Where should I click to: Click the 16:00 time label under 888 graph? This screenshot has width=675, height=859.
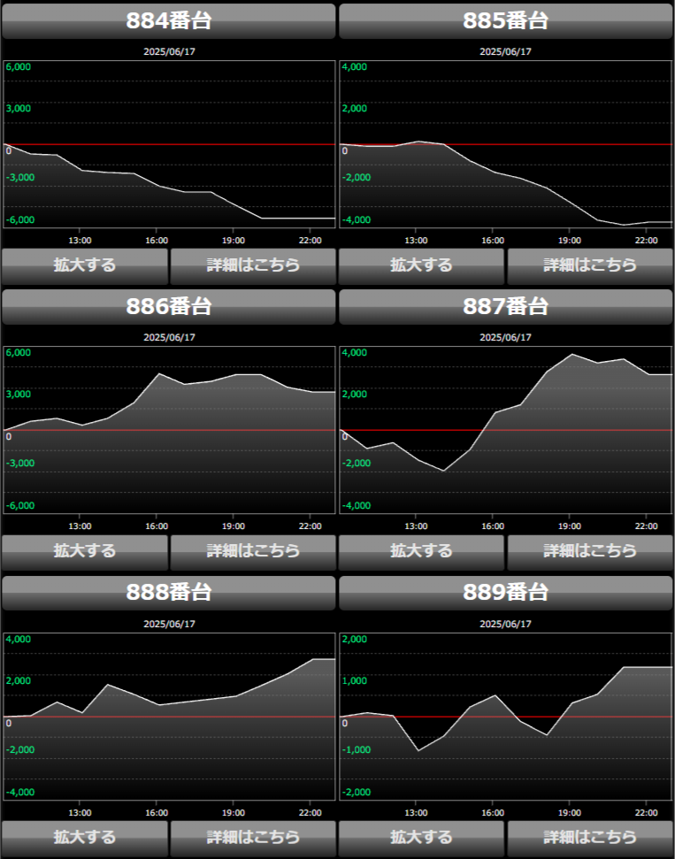157,812
